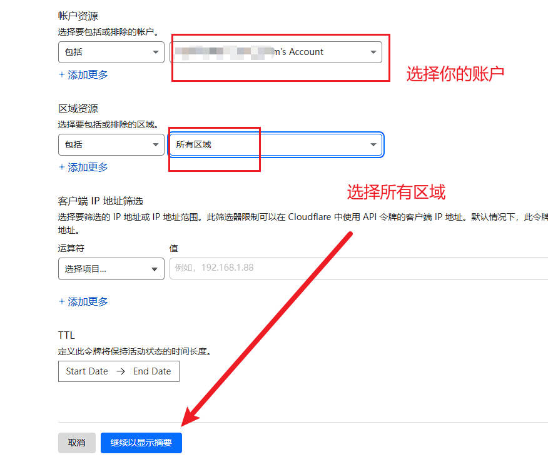Click the caret arrow on zone resources 包括 dropdown
548x457 pixels.
click(x=155, y=145)
